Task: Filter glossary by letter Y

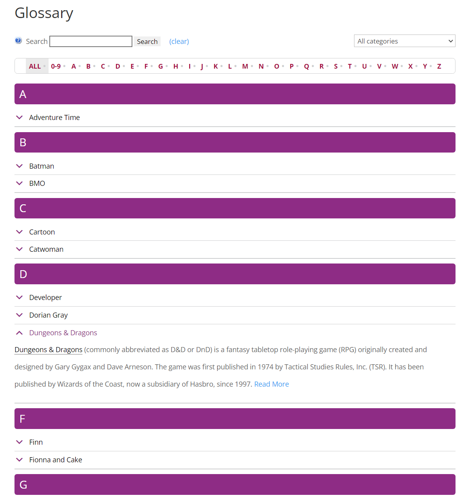Action: (x=425, y=66)
